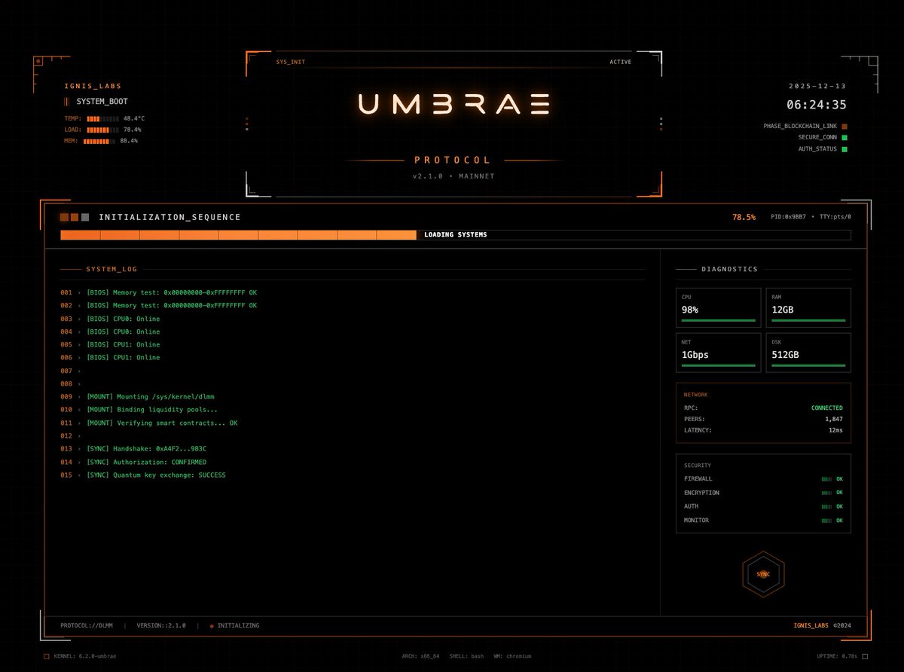Click the IGNIS_LABS label above SYSTEM_BOOT
The height and width of the screenshot is (672, 904).
click(x=93, y=87)
